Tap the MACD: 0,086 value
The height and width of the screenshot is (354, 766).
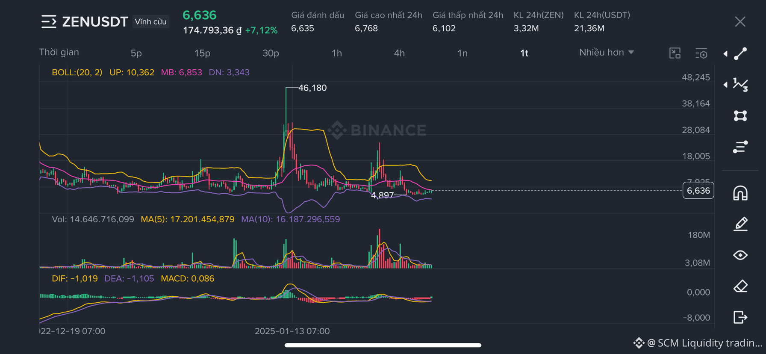coord(188,279)
